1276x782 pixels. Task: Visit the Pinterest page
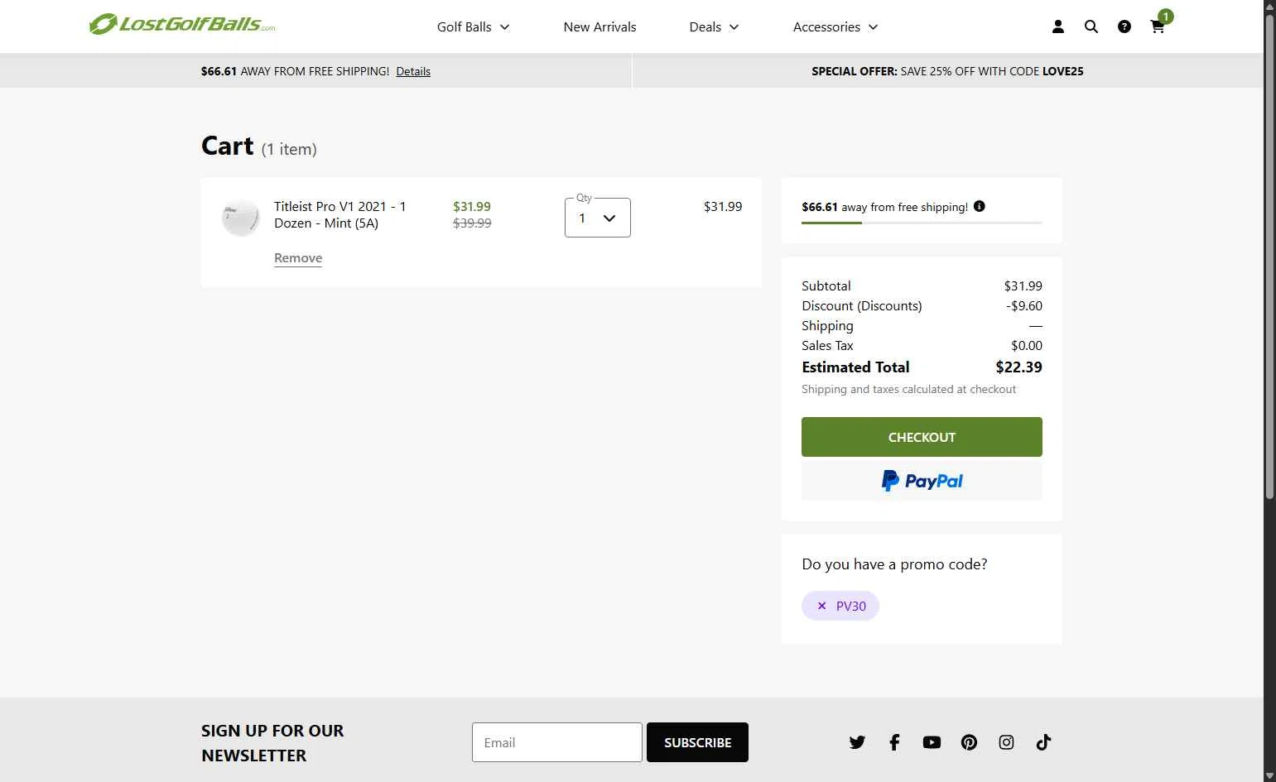coord(969,742)
